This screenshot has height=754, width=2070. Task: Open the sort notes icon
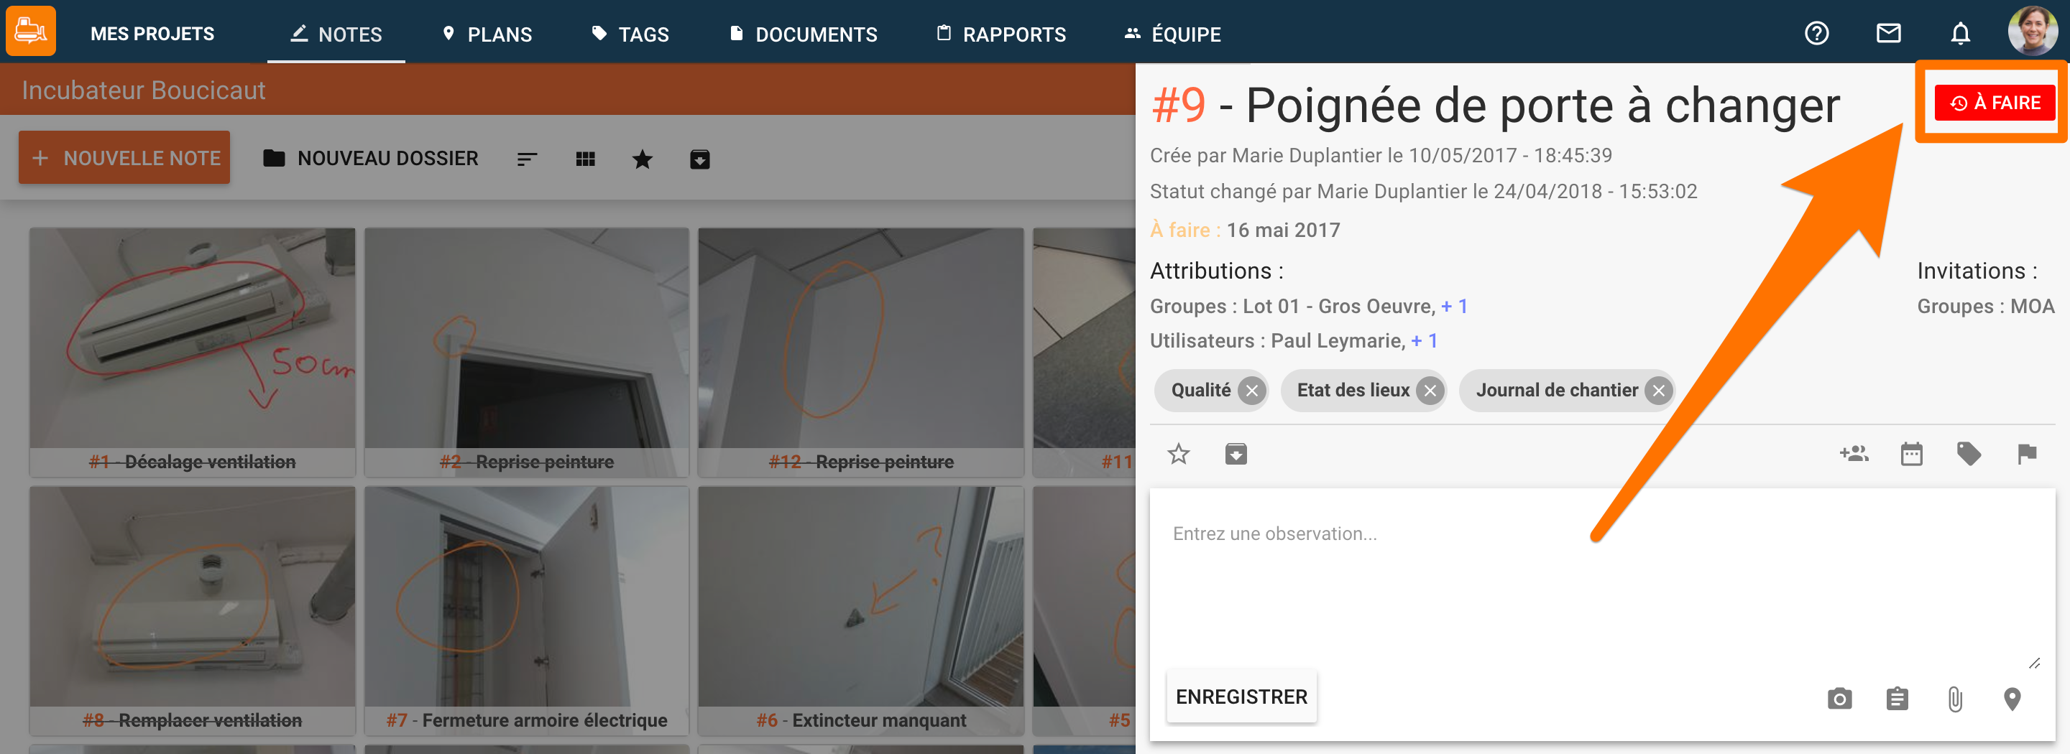(527, 159)
